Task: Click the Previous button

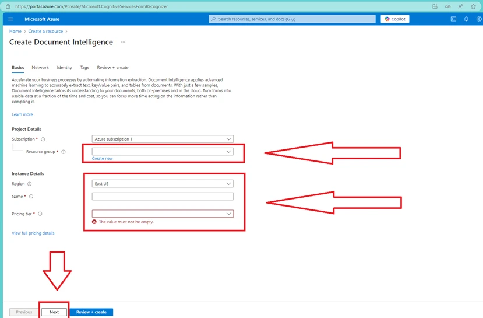Action: [x=24, y=312]
